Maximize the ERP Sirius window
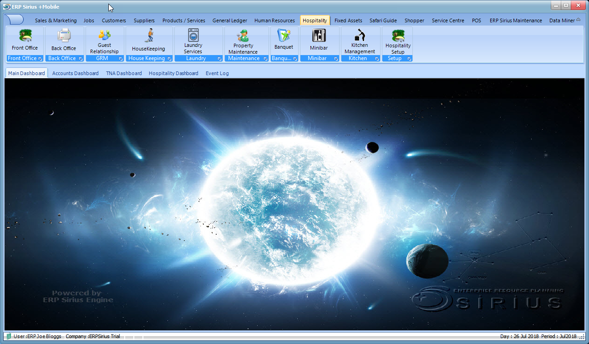The image size is (589, 344). click(566, 5)
